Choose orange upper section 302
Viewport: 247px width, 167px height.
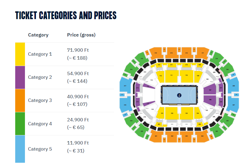[x=172, y=136]
